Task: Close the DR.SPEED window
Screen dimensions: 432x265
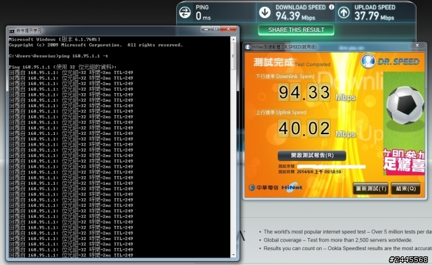Action: coord(417,45)
